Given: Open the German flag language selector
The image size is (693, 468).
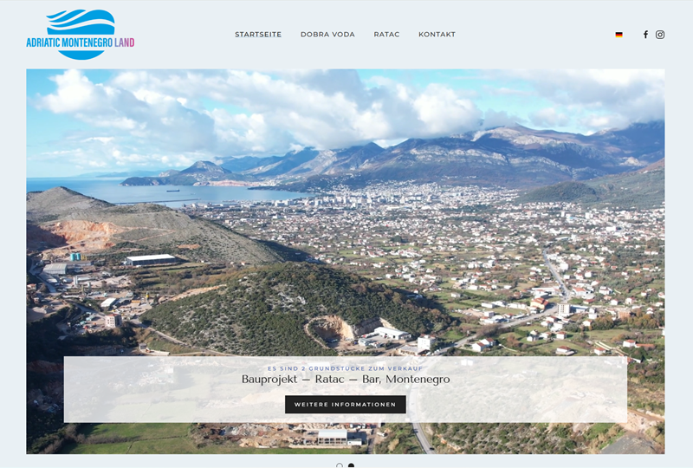Looking at the screenshot, I should [619, 35].
